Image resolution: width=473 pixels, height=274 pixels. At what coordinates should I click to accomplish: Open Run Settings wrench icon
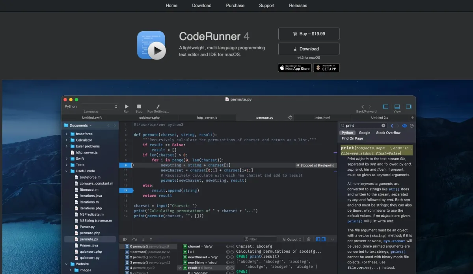(x=158, y=106)
